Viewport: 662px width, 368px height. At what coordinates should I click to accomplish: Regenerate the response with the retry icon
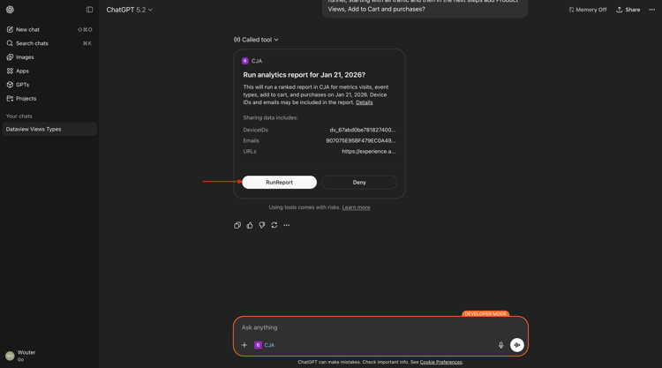coord(274,225)
